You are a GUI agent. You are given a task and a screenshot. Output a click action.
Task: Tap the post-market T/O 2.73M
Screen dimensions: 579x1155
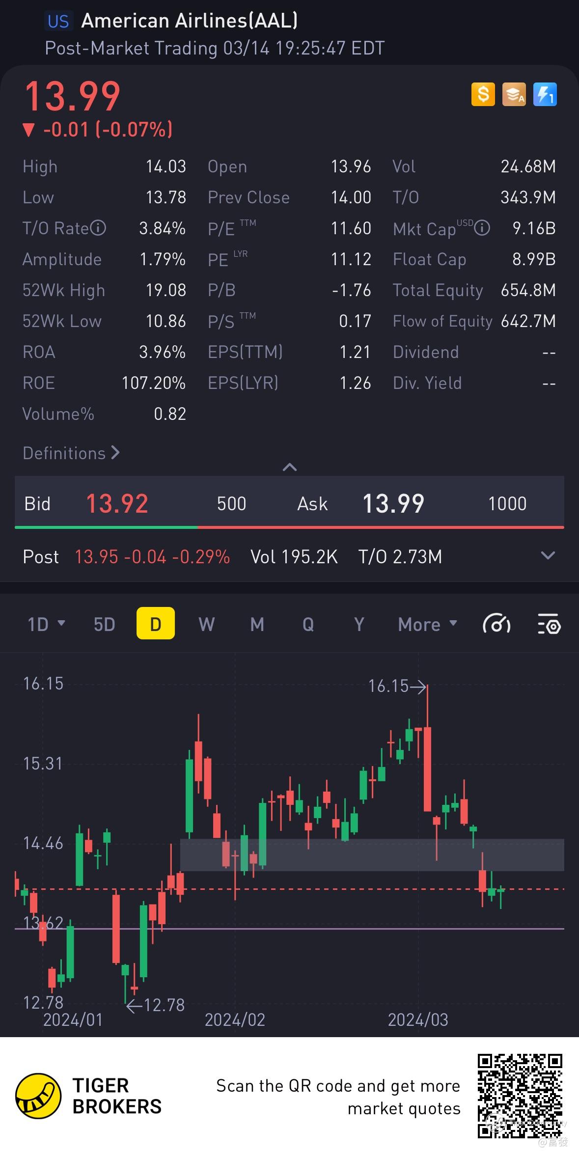(400, 557)
